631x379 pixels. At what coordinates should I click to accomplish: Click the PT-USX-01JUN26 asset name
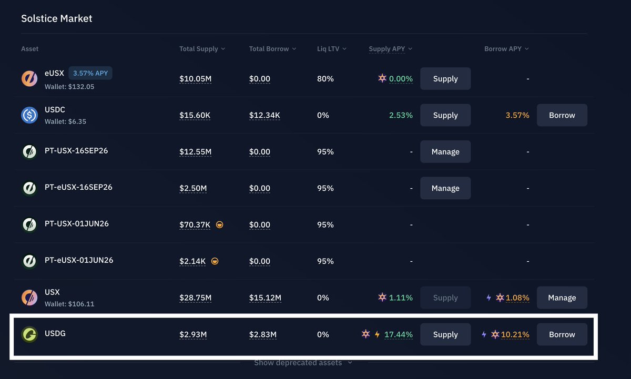pyautogui.click(x=77, y=223)
